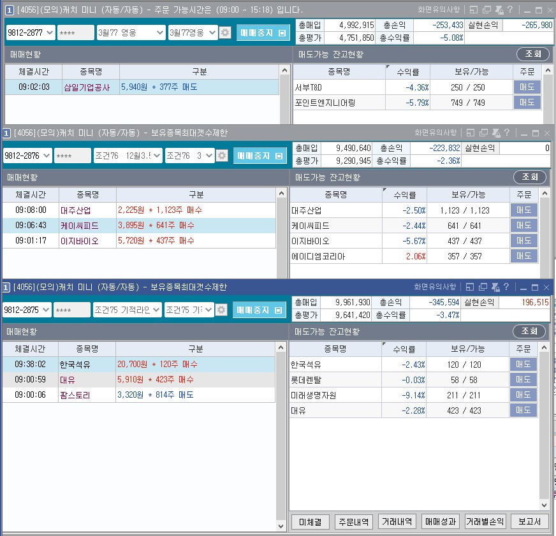This screenshot has height=536, width=556.
Task: Open the 미체결 tab
Action: point(311,521)
